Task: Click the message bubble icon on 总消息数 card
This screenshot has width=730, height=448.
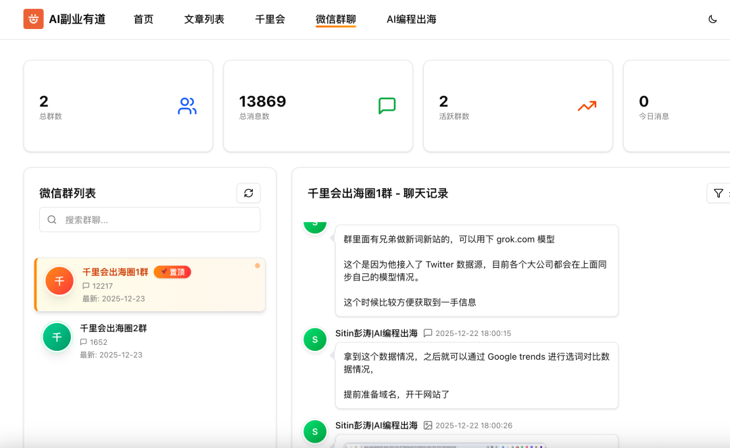Action: pyautogui.click(x=387, y=106)
